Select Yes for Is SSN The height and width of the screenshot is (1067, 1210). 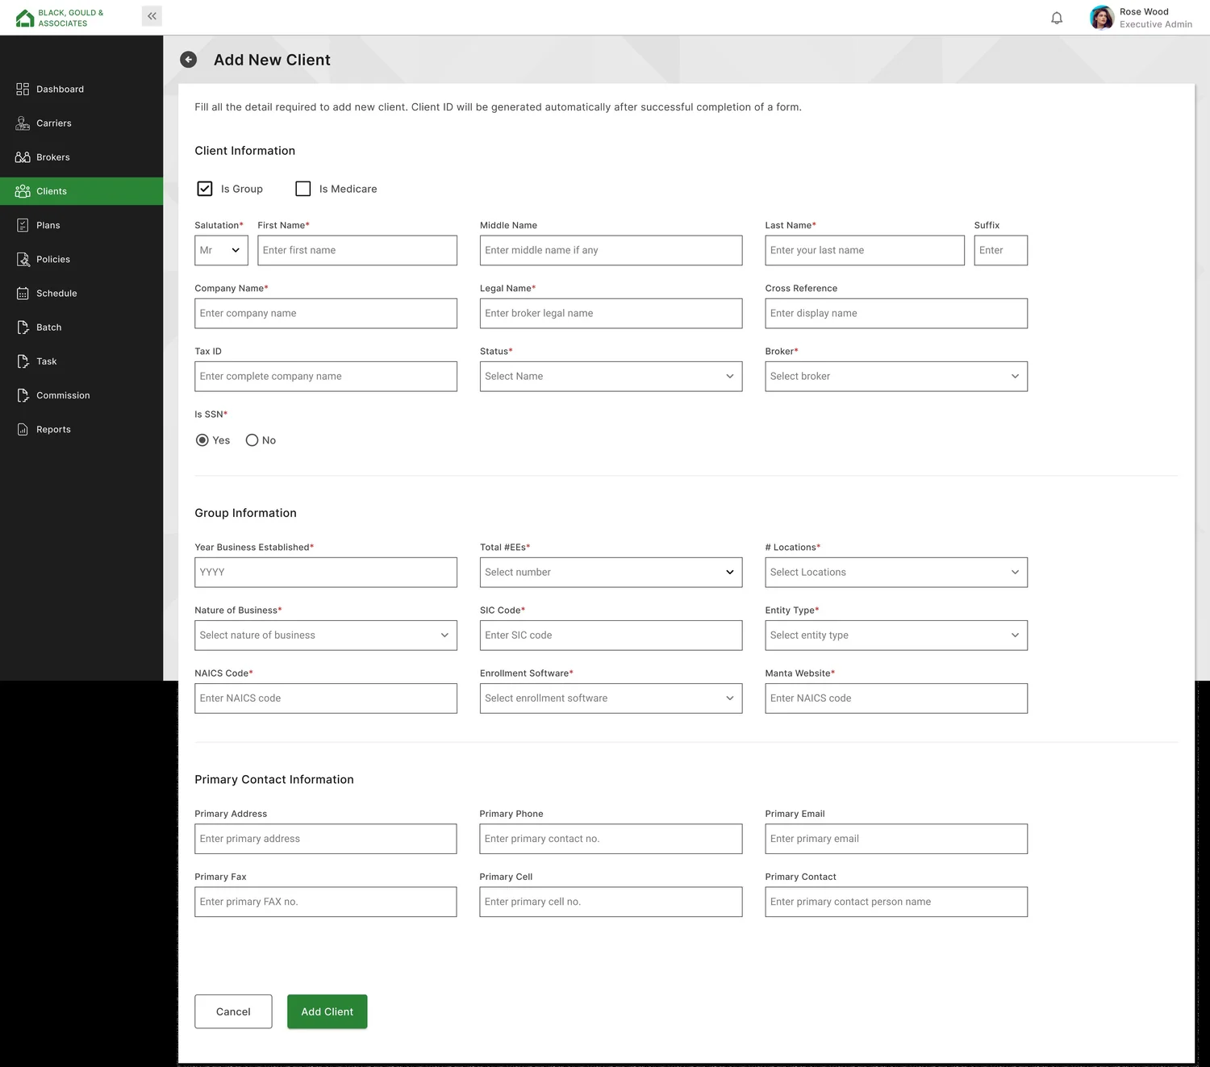(x=202, y=440)
